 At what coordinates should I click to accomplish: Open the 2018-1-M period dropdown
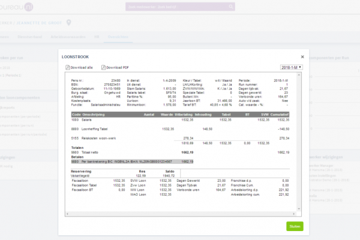pos(291,67)
